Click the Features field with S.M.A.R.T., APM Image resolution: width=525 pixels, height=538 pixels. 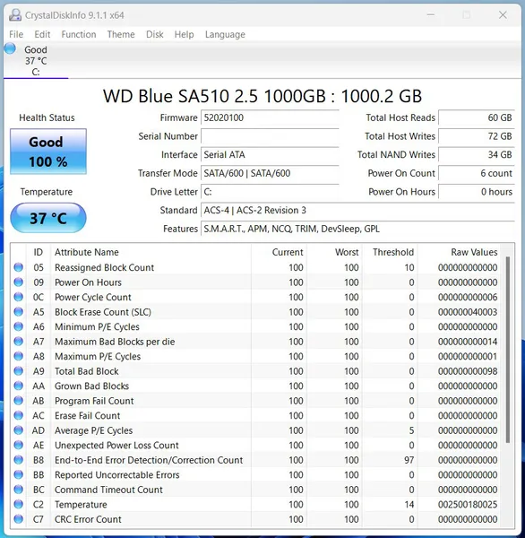[x=357, y=229]
